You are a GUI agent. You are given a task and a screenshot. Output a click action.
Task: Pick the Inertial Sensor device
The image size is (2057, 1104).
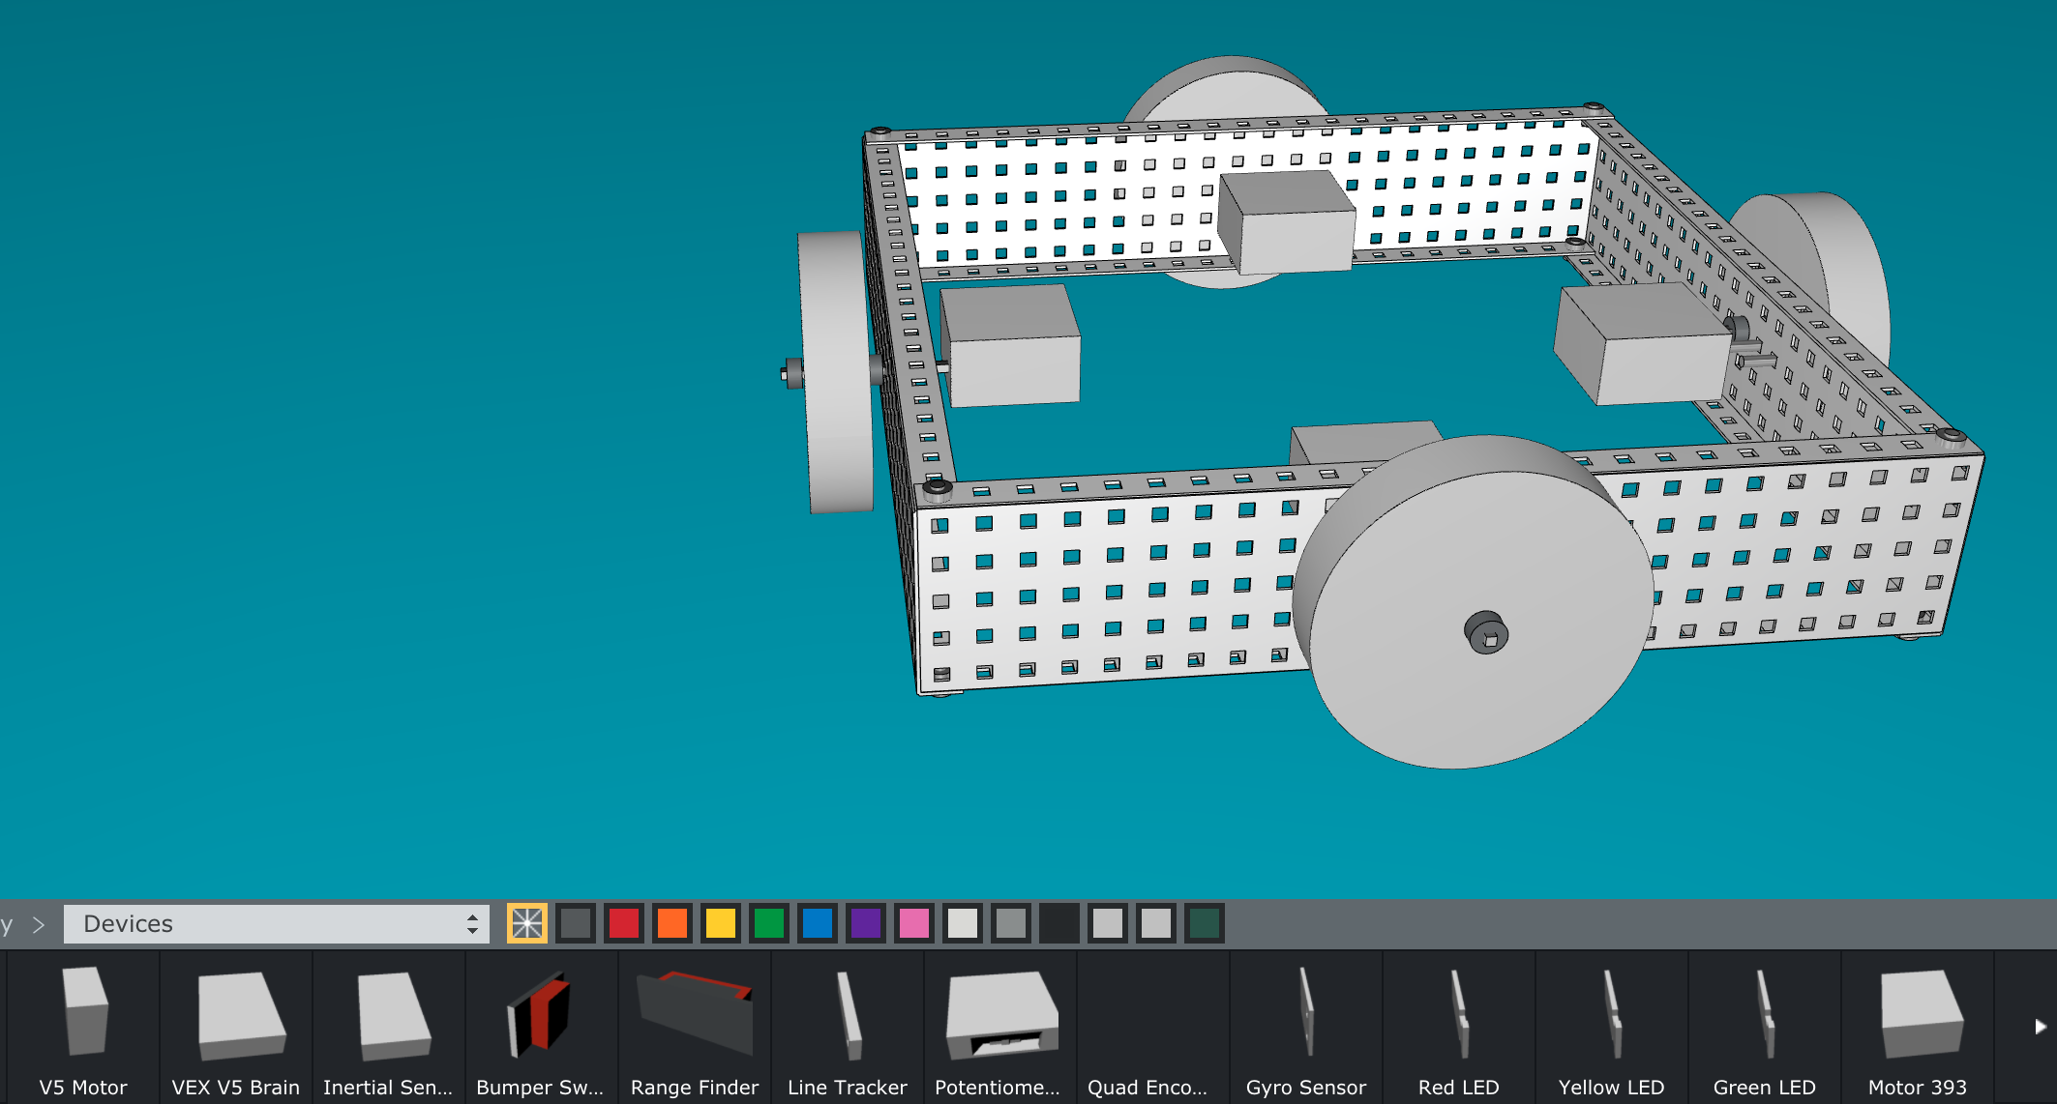[x=389, y=1028]
